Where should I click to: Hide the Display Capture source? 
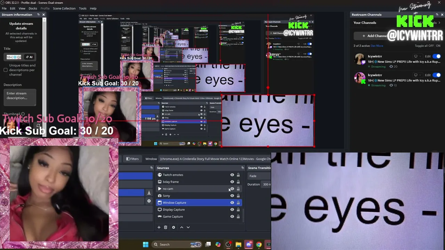[232, 209]
